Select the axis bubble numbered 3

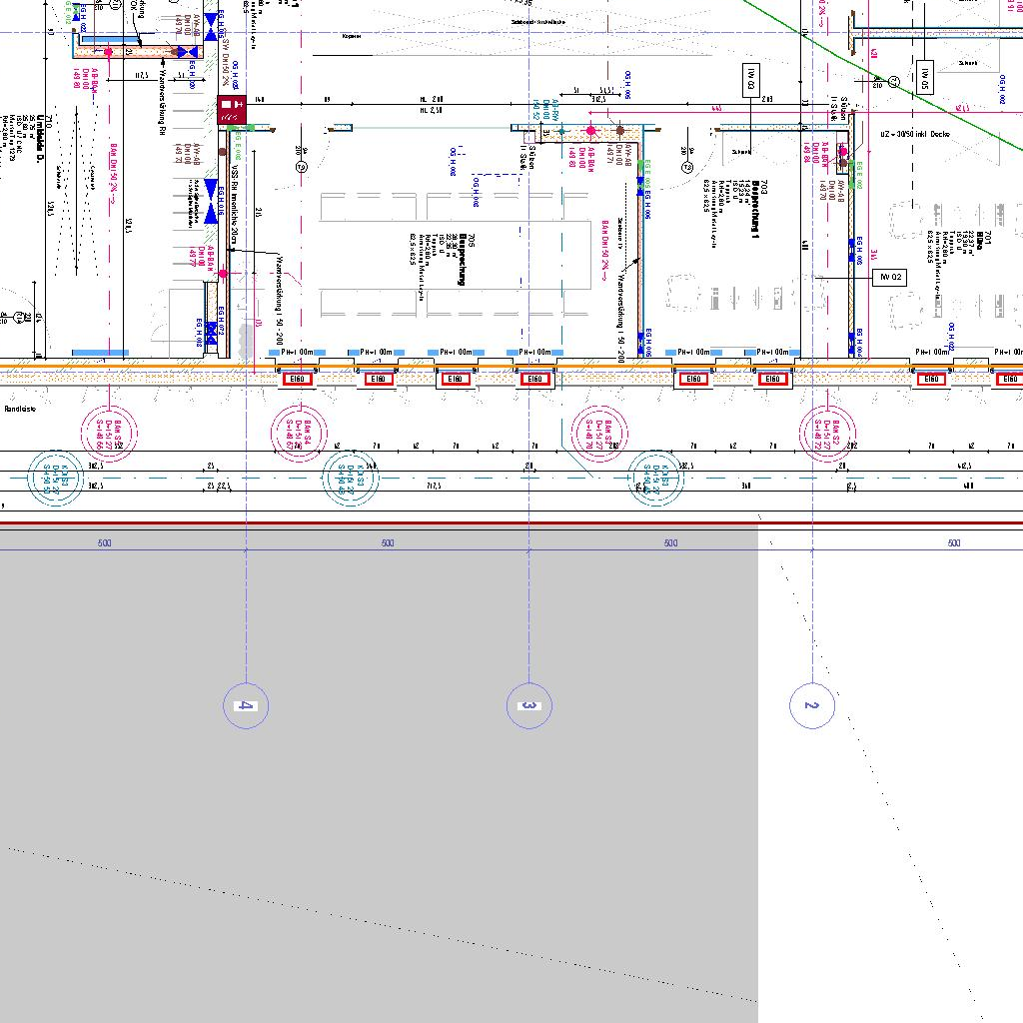pyautogui.click(x=529, y=705)
